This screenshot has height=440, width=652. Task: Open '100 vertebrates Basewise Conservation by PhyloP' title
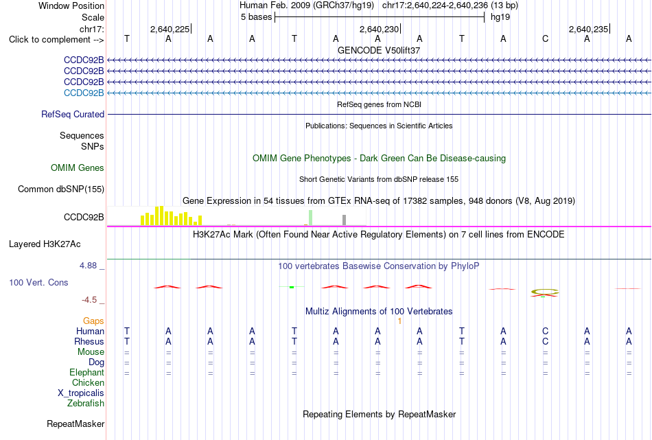(x=379, y=266)
